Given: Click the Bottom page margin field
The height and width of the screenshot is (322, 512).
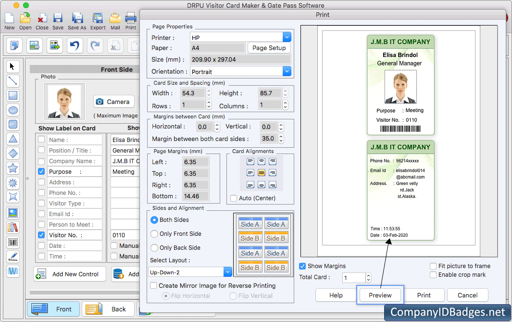Looking at the screenshot, I should coord(196,196).
